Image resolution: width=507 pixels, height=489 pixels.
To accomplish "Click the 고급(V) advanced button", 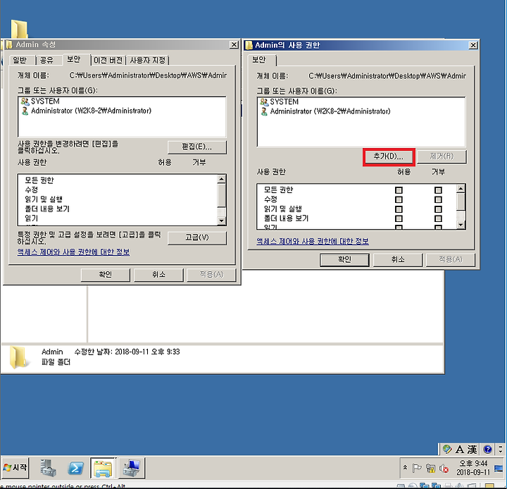I will point(197,238).
